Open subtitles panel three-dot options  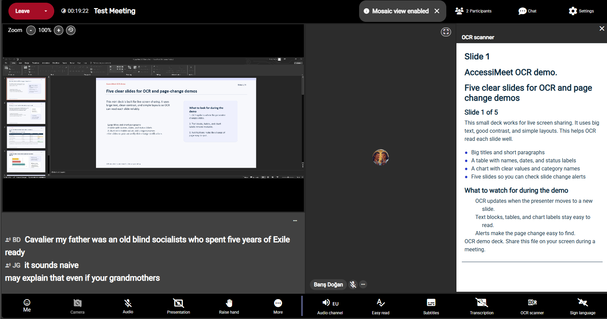295,221
